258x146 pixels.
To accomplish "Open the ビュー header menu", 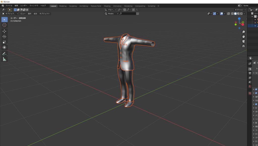I will 23,14.
